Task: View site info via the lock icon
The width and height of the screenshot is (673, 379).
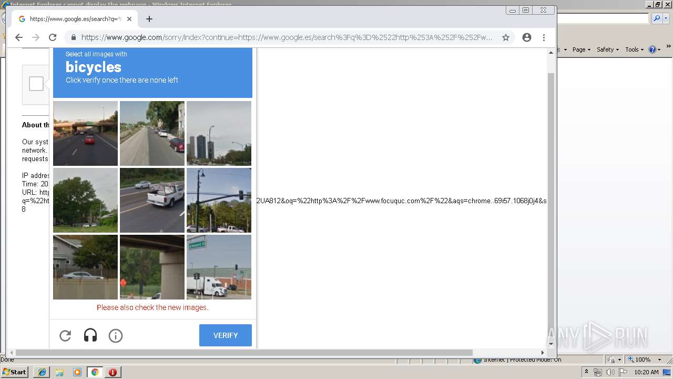Action: pyautogui.click(x=73, y=37)
